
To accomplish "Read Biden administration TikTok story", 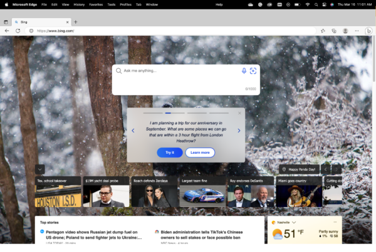I will (201, 234).
